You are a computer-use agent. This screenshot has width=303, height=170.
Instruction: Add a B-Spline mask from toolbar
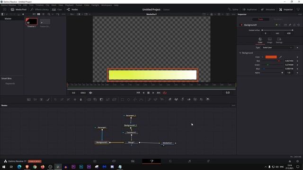(x=142, y=100)
